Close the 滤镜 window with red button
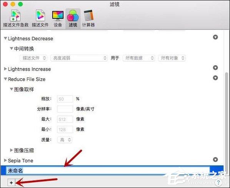Viewport: 230px width, 188px height. 5,4
